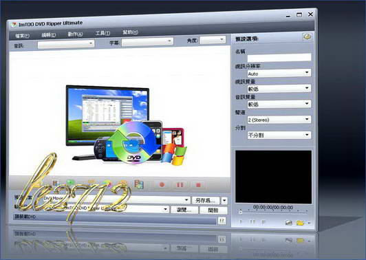Image resolution: width=366 pixels, height=260 pixels.
Task: Stop preview playback in player panel
Action: coord(263,221)
